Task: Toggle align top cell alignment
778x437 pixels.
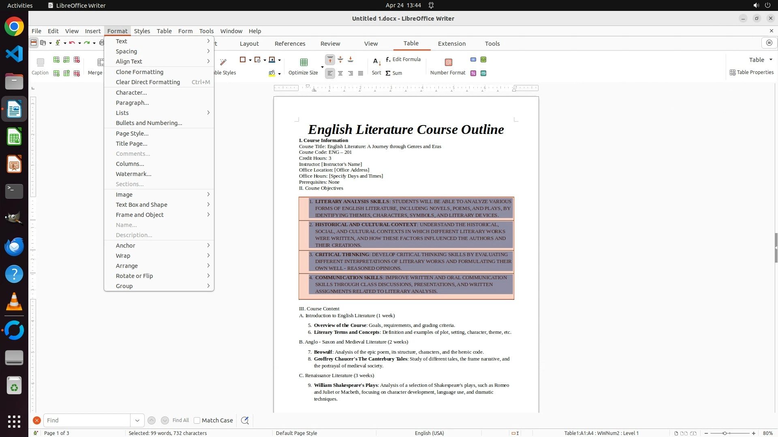Action: click(x=330, y=60)
